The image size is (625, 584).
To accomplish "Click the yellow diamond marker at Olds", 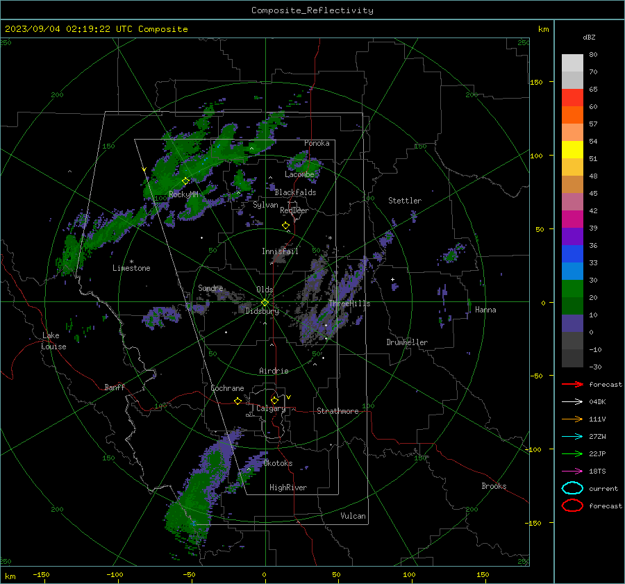I will click(265, 303).
